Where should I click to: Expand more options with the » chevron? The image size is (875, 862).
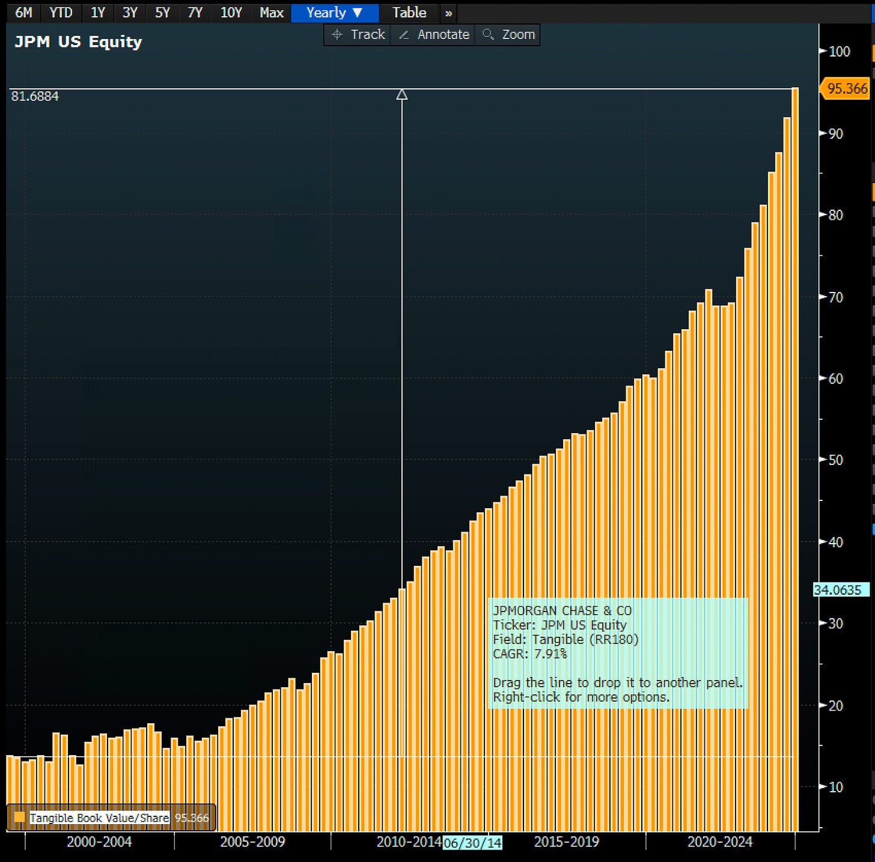pyautogui.click(x=448, y=13)
